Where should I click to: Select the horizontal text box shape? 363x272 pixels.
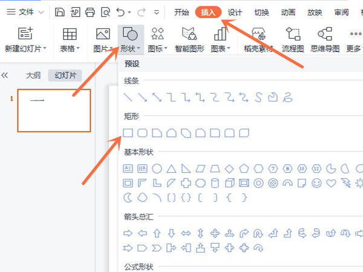point(128,169)
